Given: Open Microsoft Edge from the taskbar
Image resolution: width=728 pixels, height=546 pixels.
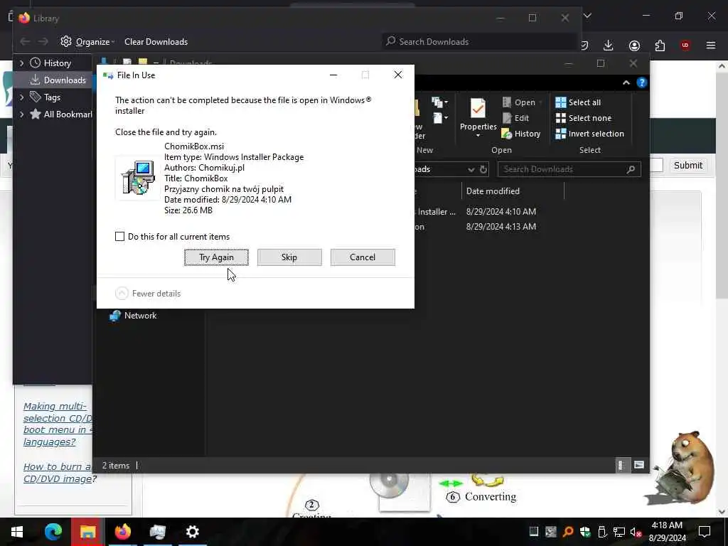Looking at the screenshot, I should (53, 532).
